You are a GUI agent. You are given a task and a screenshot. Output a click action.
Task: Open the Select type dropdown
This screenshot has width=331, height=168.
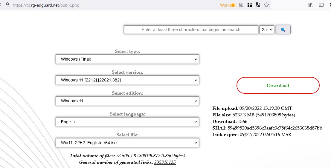tap(127, 59)
